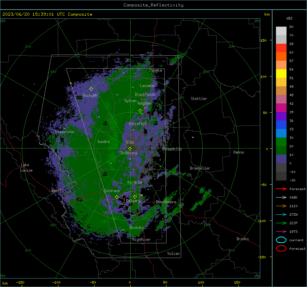The width and height of the screenshot is (307, 287).
Task: Click the Lake Louise label
Action: [26, 168]
